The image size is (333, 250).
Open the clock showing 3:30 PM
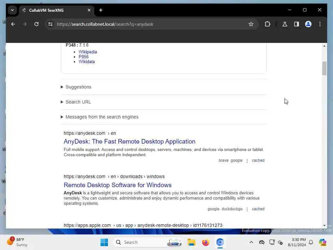point(297,242)
